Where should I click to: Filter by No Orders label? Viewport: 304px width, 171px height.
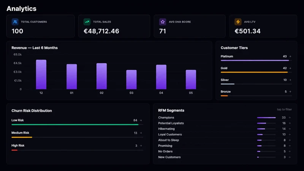coord(165,151)
